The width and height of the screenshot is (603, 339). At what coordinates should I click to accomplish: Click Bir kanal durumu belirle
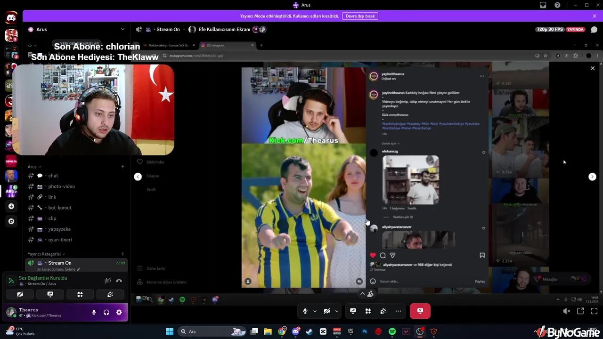pos(58,269)
